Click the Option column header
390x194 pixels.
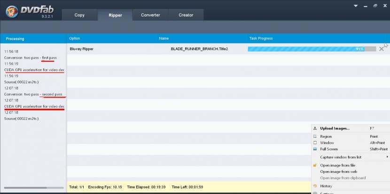coord(74,38)
